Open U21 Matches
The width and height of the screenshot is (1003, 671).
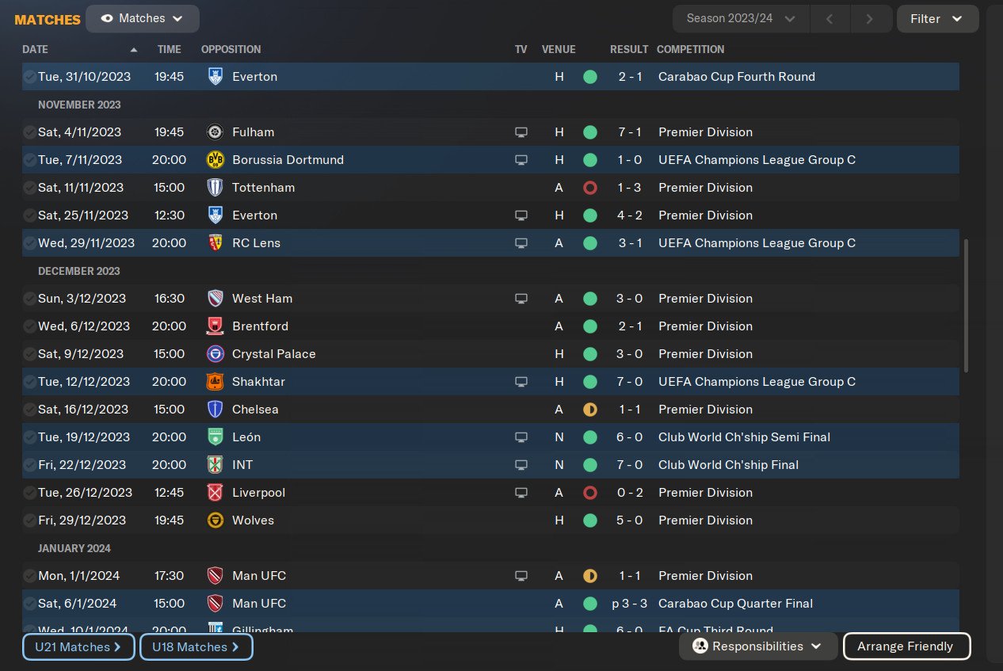78,646
